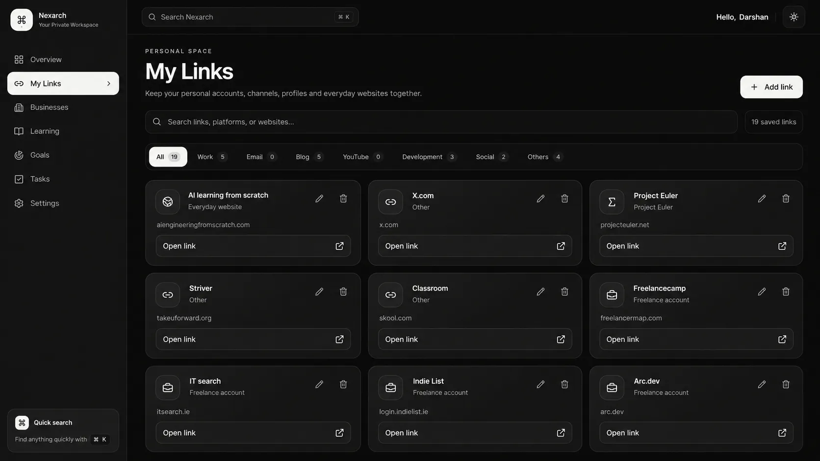Click the aiengineeringfromscratch.com URL text
Image resolution: width=820 pixels, height=461 pixels.
[203, 225]
